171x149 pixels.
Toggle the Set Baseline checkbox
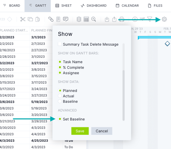pos(60,119)
